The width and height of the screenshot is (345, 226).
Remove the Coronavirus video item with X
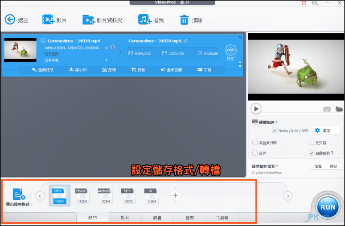(240, 37)
